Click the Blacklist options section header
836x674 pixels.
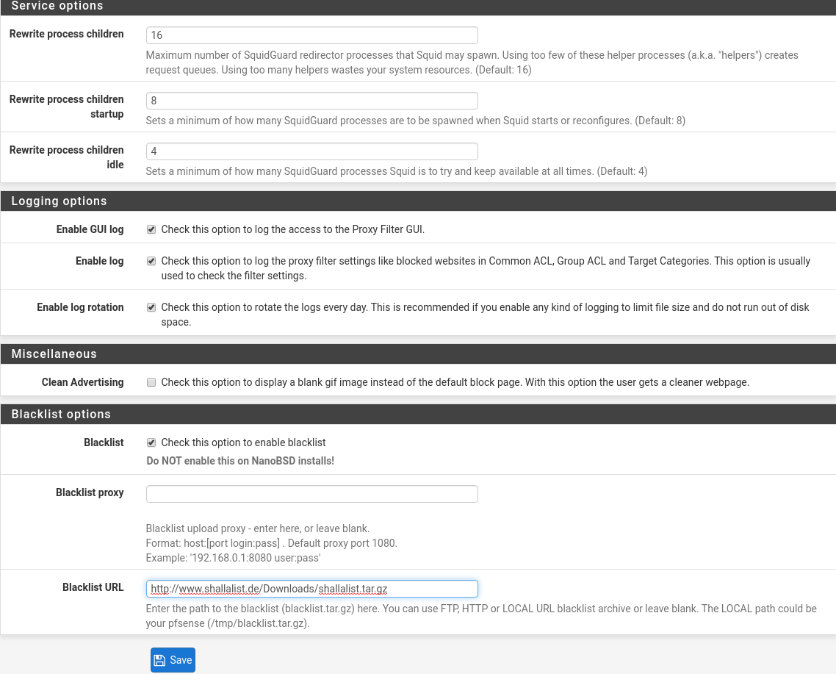[x=61, y=414]
